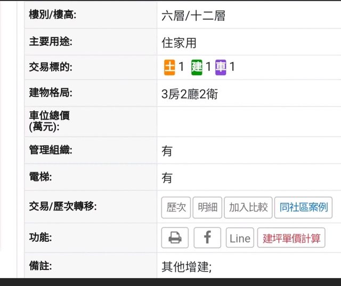Click the 3房2廳2衛 layout value
Image resolution: width=341 pixels, height=286 pixels.
tap(189, 95)
